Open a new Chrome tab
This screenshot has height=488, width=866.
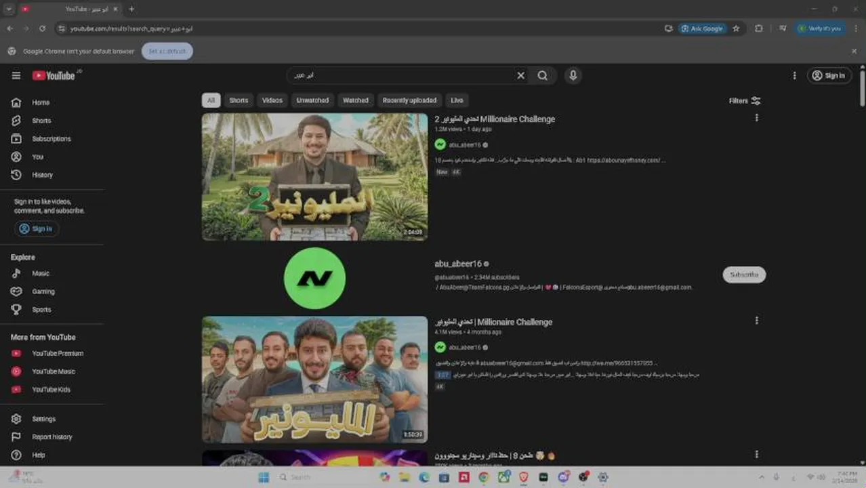(x=131, y=9)
